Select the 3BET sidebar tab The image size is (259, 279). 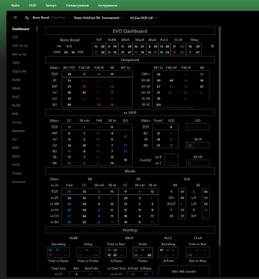(x=16, y=63)
